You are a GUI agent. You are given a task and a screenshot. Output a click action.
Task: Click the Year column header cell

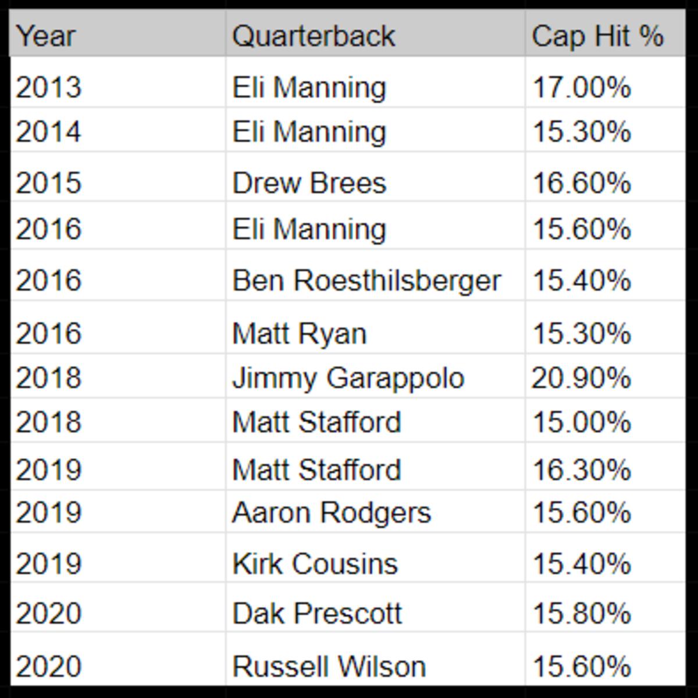[x=116, y=36]
